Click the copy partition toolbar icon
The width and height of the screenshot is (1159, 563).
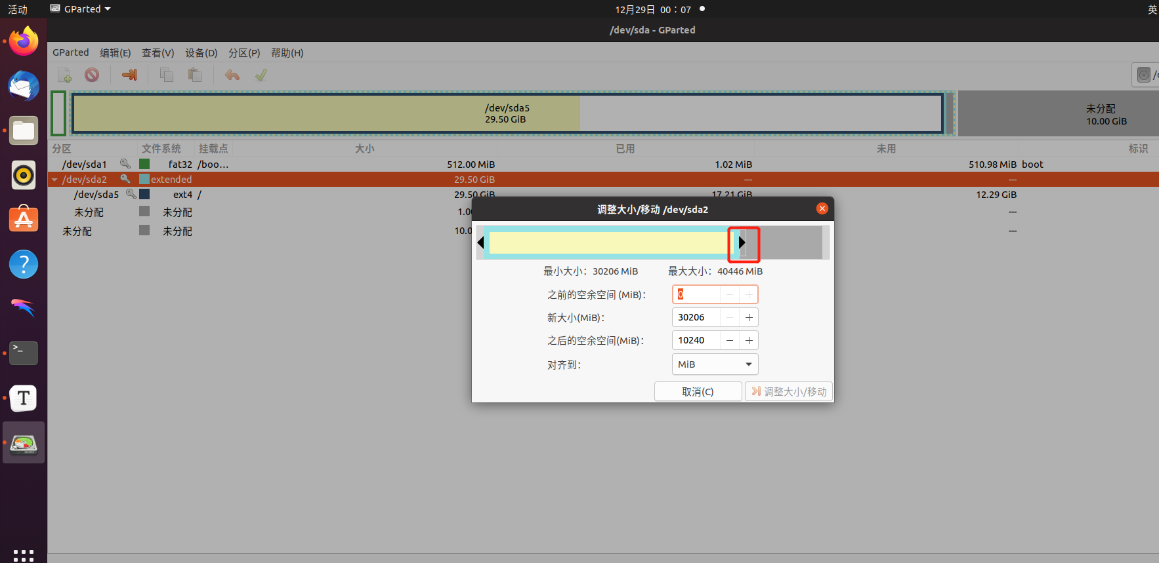(x=167, y=75)
